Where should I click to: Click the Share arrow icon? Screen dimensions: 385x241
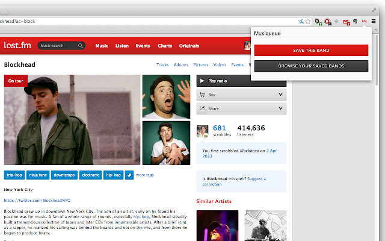202,108
